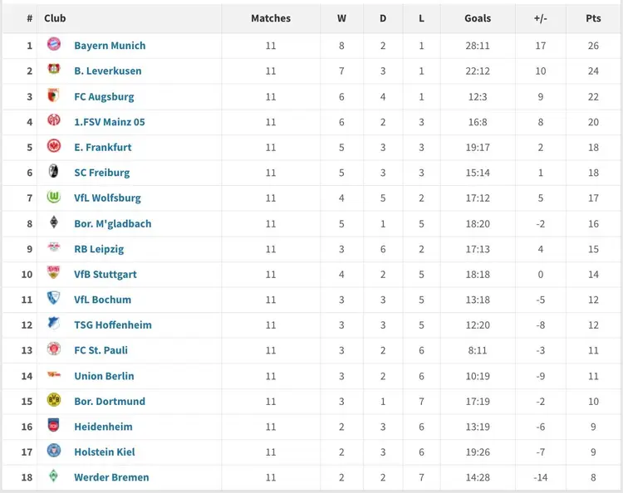Click the Bayern Munich club crest
623x493 pixels.
pyautogui.click(x=54, y=45)
